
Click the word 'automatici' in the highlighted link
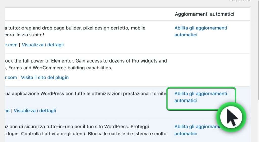pyautogui.click(x=186, y=100)
